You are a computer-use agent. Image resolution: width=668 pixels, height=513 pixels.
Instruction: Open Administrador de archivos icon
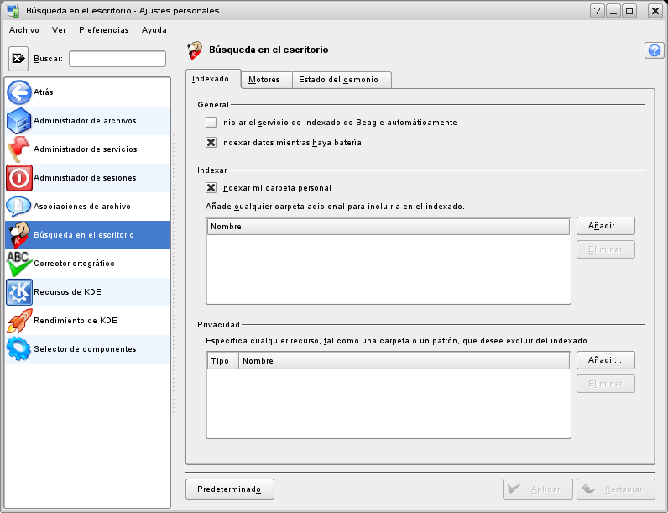(18, 121)
